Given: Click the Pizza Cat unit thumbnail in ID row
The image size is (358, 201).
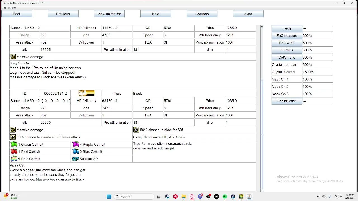Looking at the screenshot, I should pos(86,94).
